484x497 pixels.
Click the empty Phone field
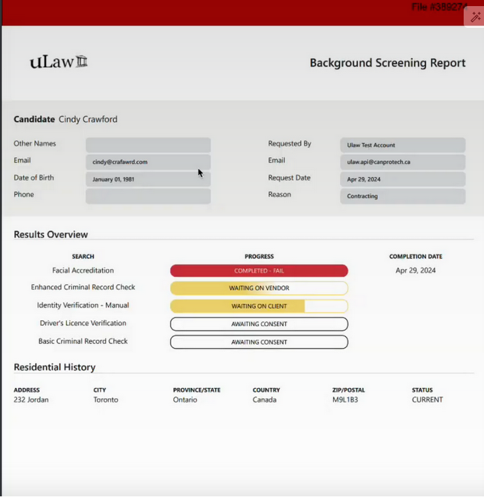(x=148, y=196)
